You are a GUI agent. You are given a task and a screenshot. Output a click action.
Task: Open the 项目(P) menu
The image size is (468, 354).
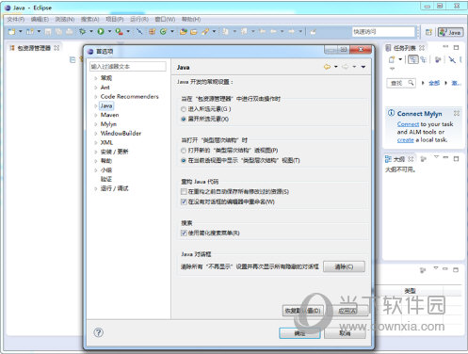[x=115, y=20]
